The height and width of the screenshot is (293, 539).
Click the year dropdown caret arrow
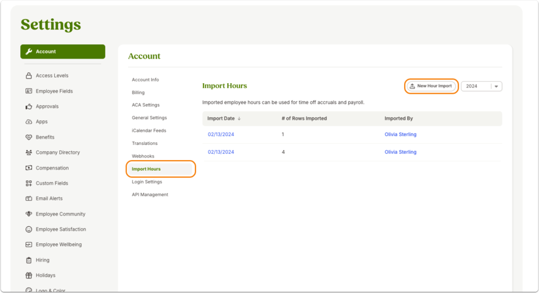point(496,86)
